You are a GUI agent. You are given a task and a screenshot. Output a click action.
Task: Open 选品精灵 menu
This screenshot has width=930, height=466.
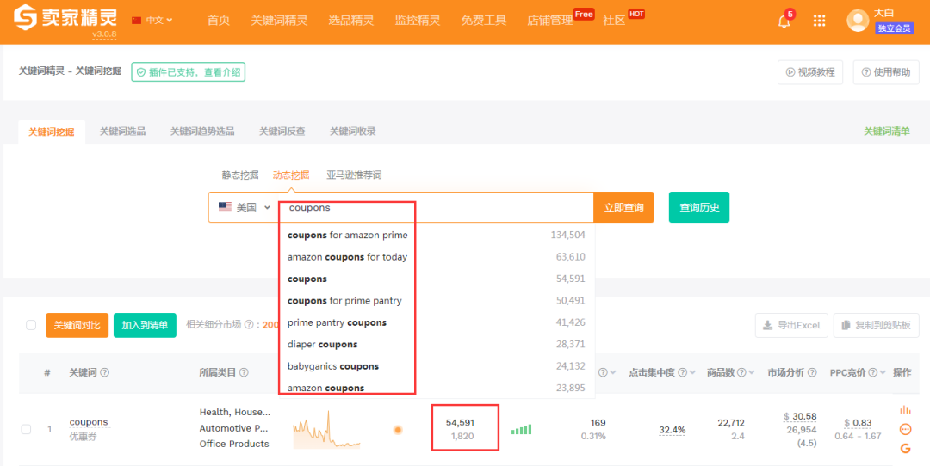click(x=351, y=20)
